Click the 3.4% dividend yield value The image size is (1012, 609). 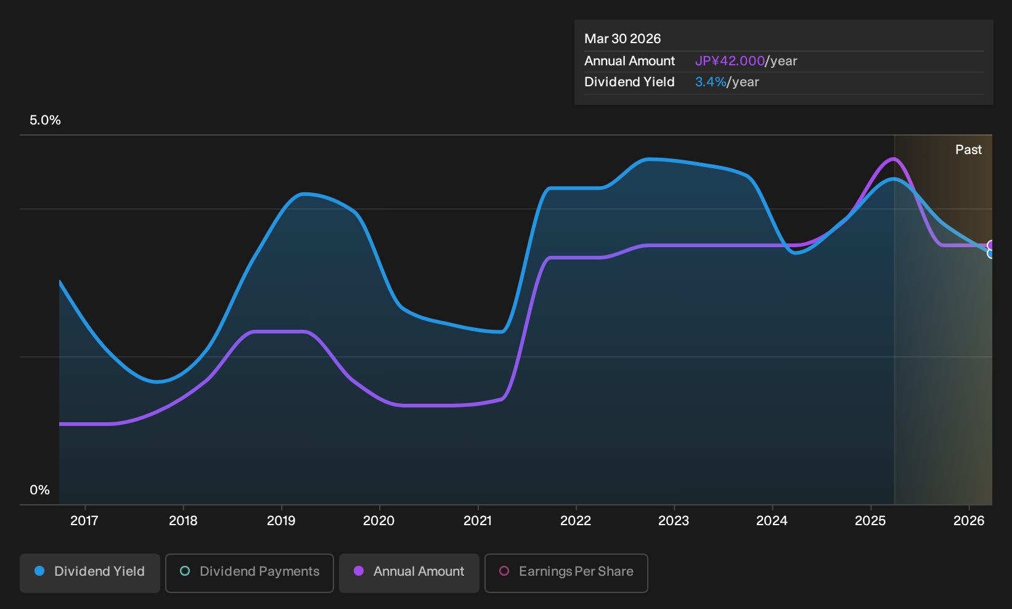[x=711, y=82]
